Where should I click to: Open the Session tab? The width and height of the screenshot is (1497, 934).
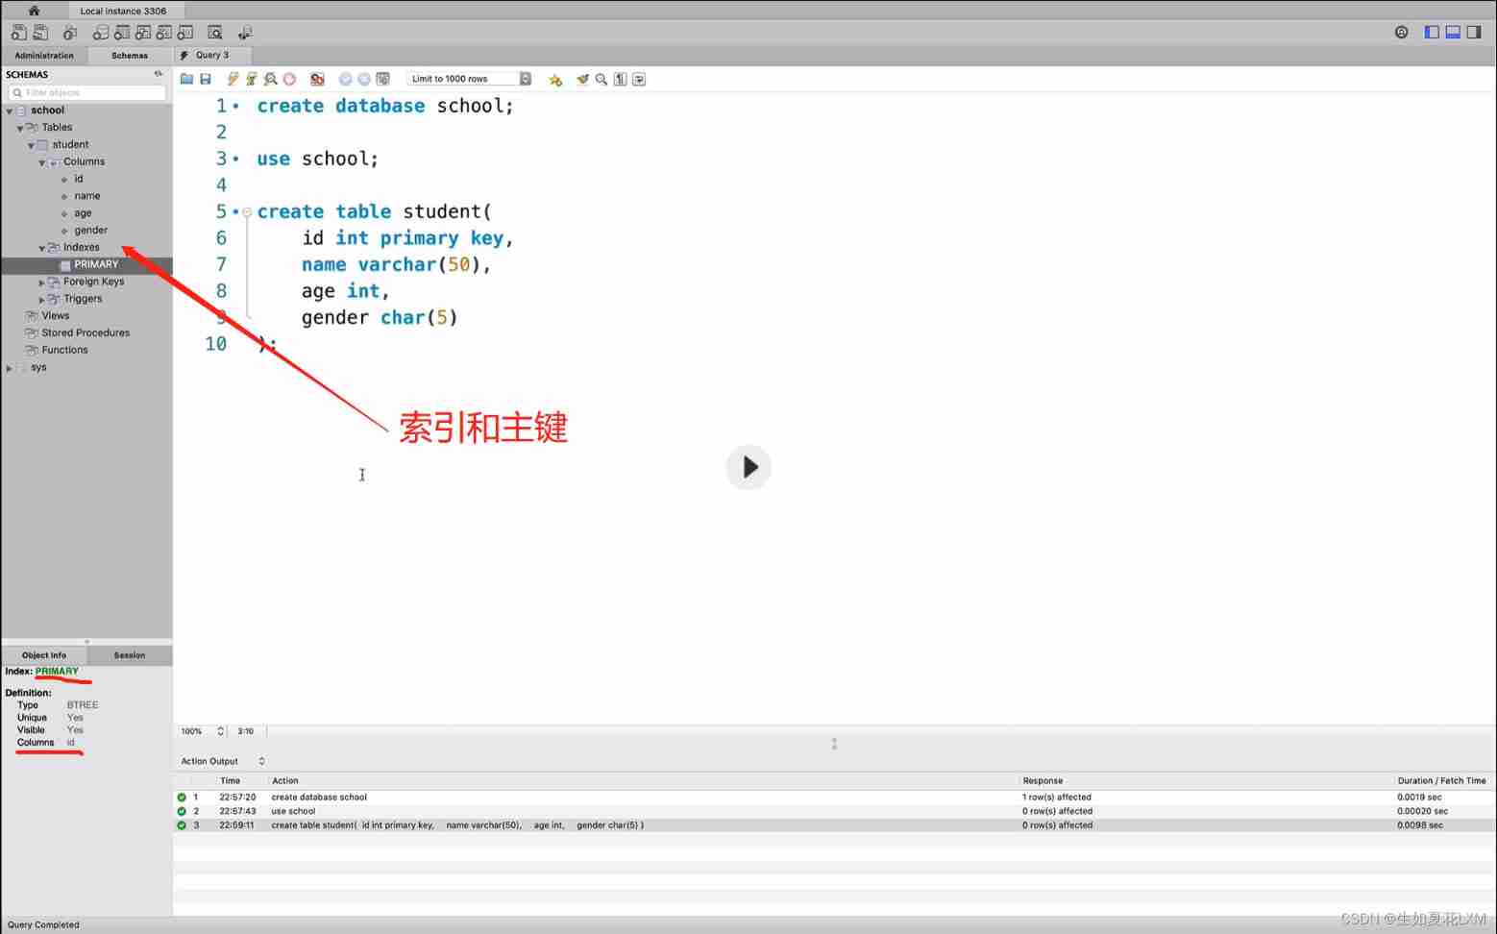pos(130,655)
